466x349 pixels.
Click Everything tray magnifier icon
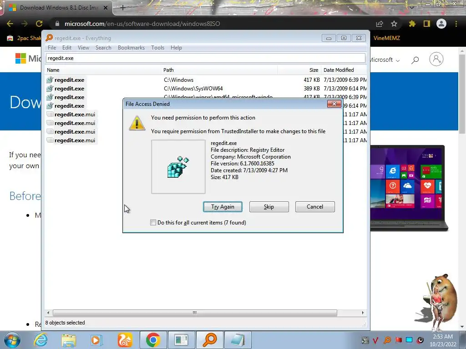click(387, 340)
